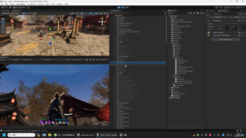Click the FSM (Script) three-dot menu

click(x=244, y=33)
